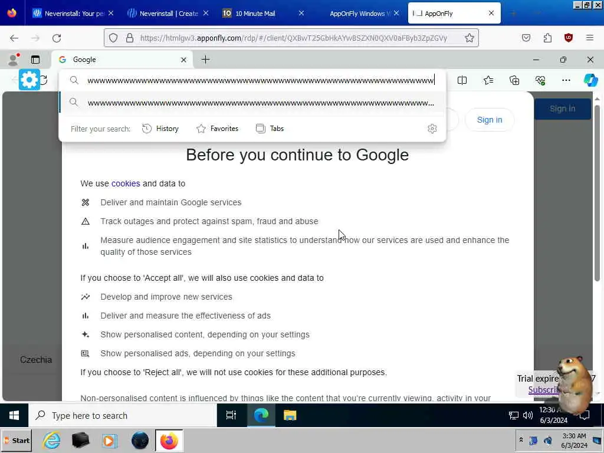Click the white Sign in button

(x=490, y=120)
